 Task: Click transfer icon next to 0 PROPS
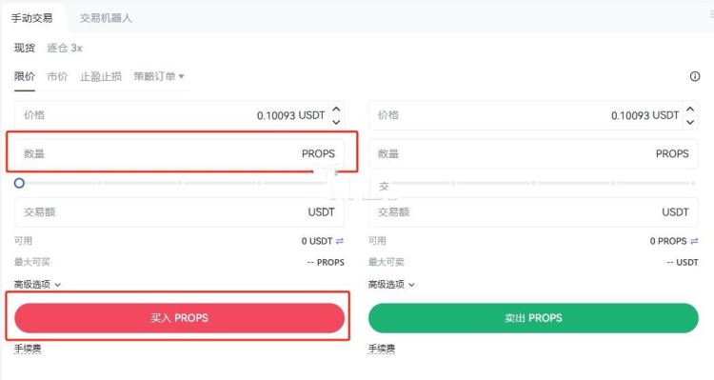[694, 241]
